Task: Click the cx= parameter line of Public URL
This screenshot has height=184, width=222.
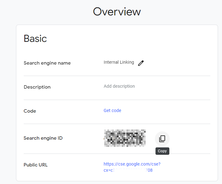Action: (x=128, y=170)
